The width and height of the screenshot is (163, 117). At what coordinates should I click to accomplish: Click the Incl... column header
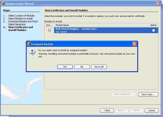(49, 25)
